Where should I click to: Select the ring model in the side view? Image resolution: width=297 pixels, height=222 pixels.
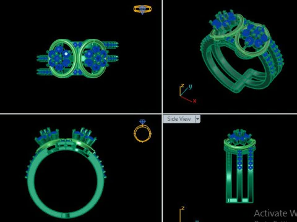tap(239, 166)
